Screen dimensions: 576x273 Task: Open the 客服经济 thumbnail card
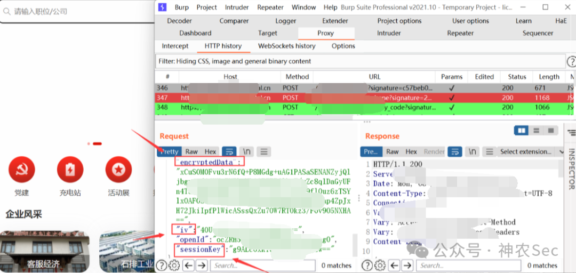(x=44, y=252)
